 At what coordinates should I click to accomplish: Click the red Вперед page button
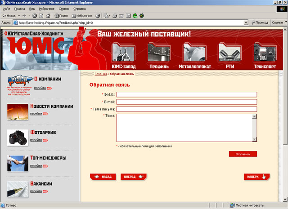click(x=134, y=177)
